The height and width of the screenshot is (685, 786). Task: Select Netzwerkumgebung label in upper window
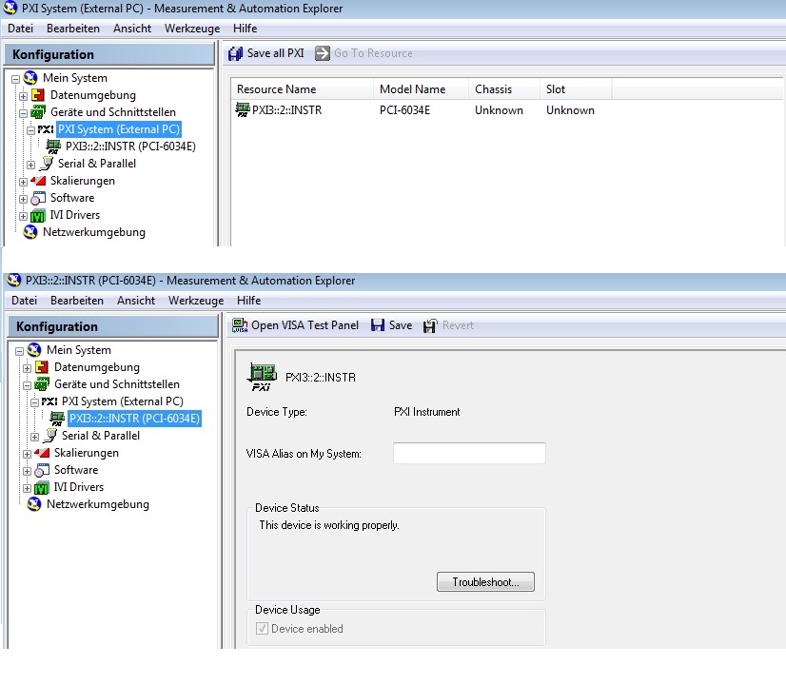click(94, 232)
